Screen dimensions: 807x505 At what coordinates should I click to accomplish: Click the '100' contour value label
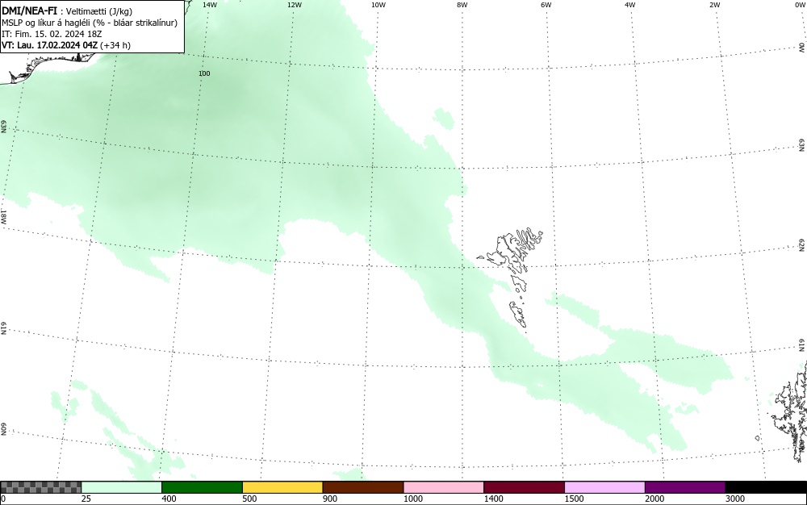(x=204, y=73)
